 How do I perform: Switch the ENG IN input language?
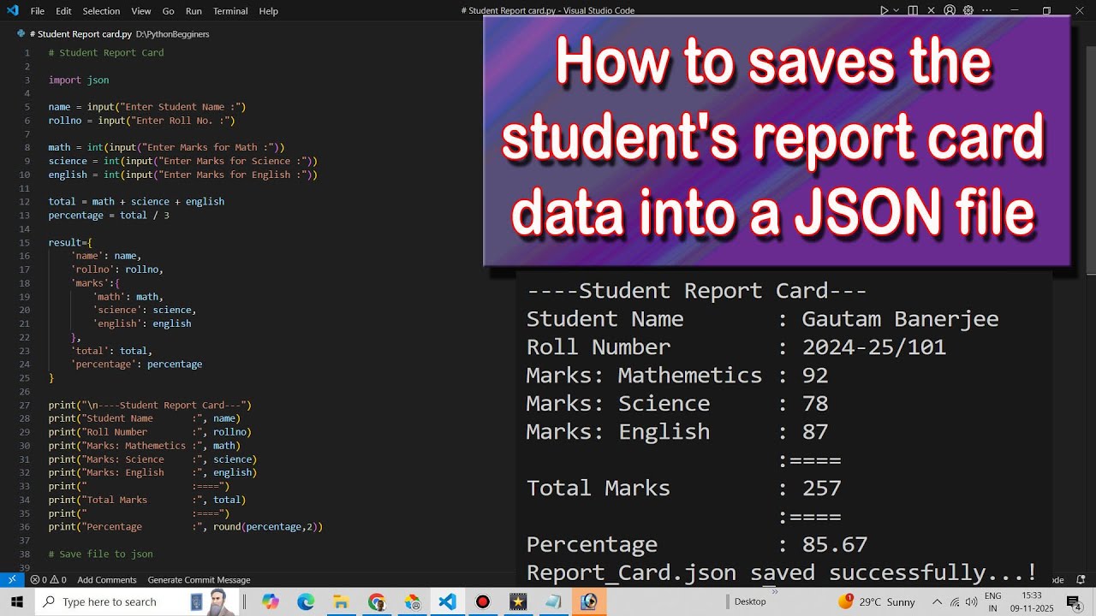coord(993,601)
